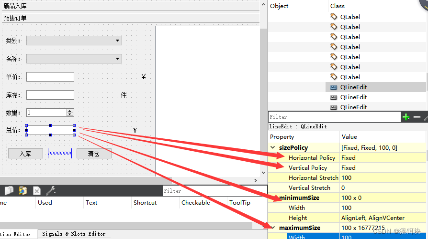Click the green plus add property icon
This screenshot has width=428, height=239.
[x=406, y=117]
